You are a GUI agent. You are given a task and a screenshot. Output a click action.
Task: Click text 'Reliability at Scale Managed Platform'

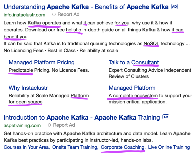(x=48, y=96)
